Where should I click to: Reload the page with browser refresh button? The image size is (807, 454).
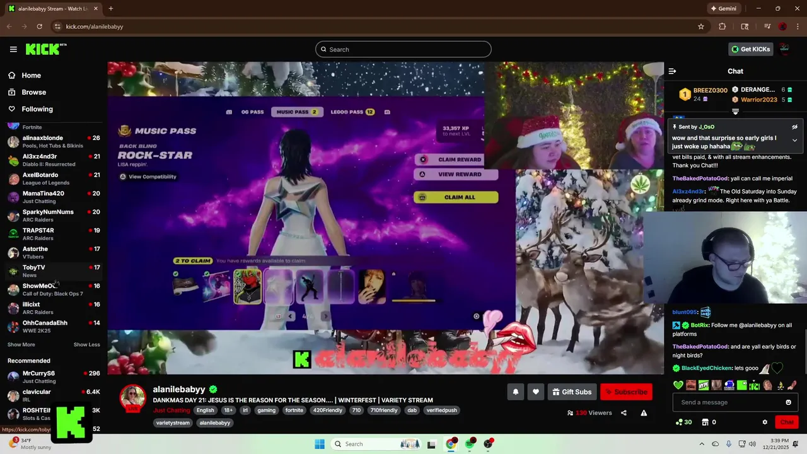(x=39, y=26)
